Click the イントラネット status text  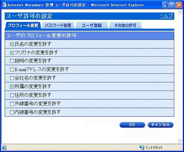pos(154,147)
